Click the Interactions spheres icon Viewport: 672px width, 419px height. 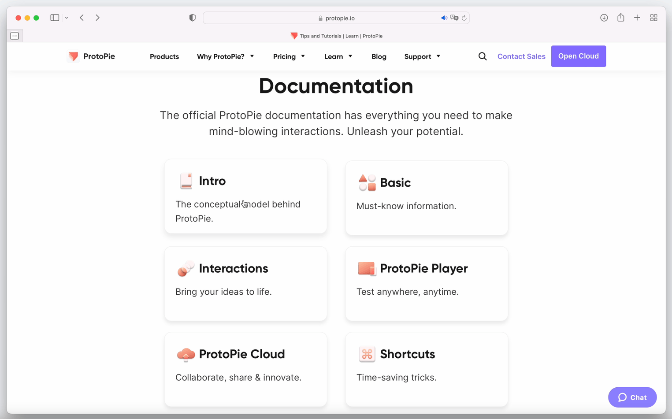[186, 268]
